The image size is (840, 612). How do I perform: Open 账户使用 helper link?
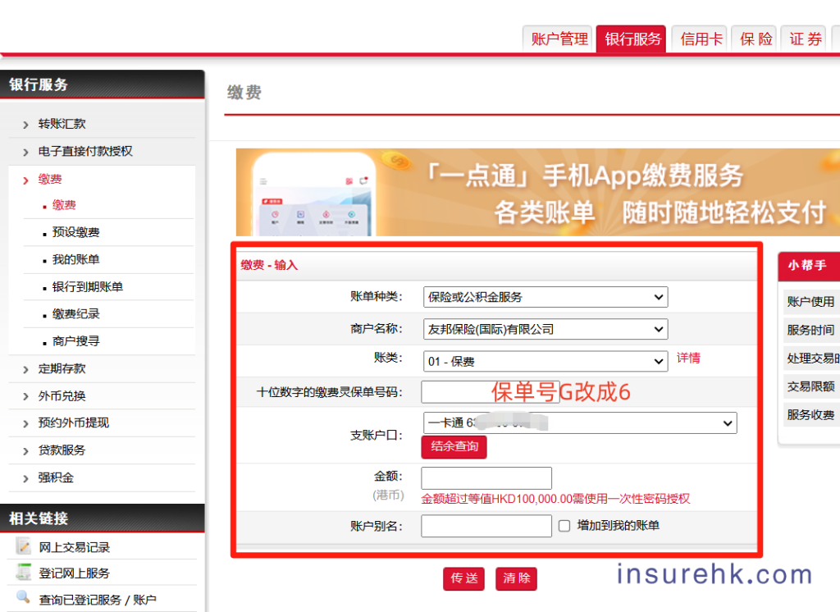click(810, 302)
